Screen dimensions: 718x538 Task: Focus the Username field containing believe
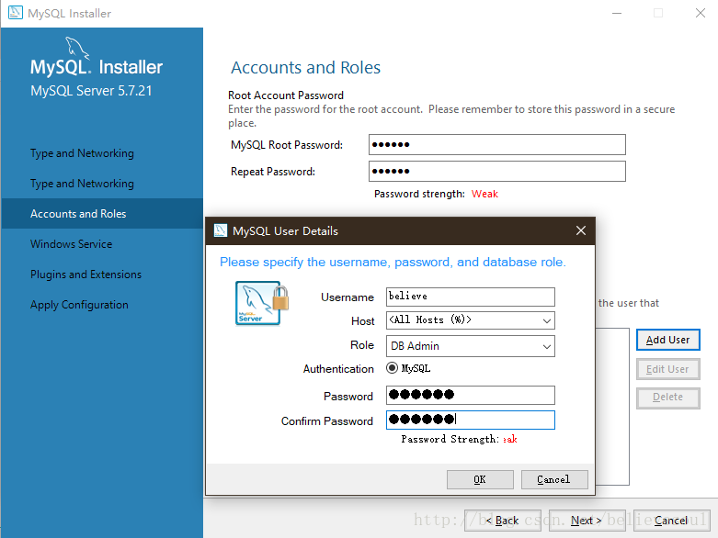[471, 297]
